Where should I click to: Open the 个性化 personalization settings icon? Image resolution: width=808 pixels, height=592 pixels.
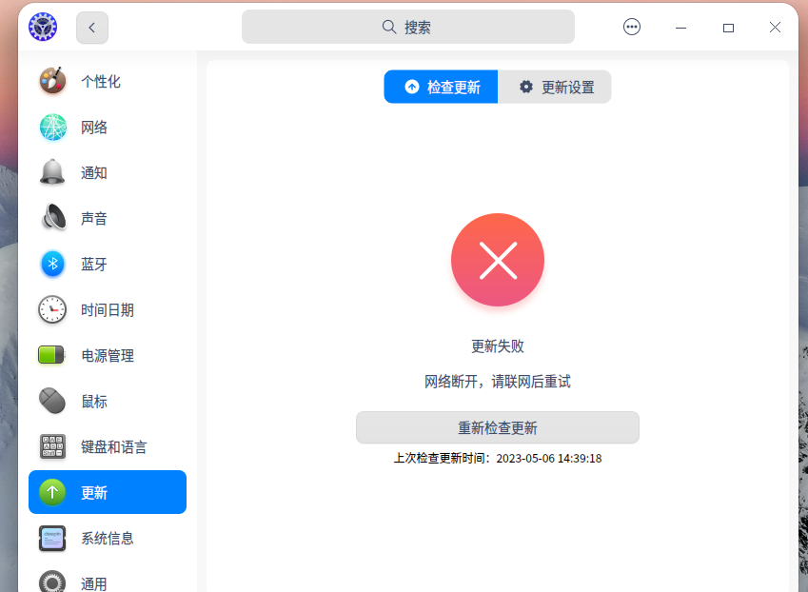52,81
